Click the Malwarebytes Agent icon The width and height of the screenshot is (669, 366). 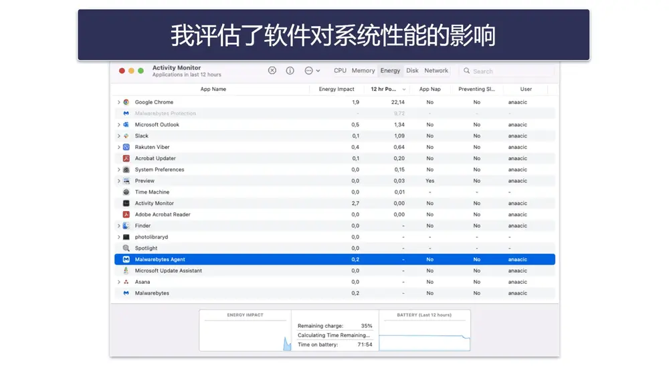click(126, 260)
